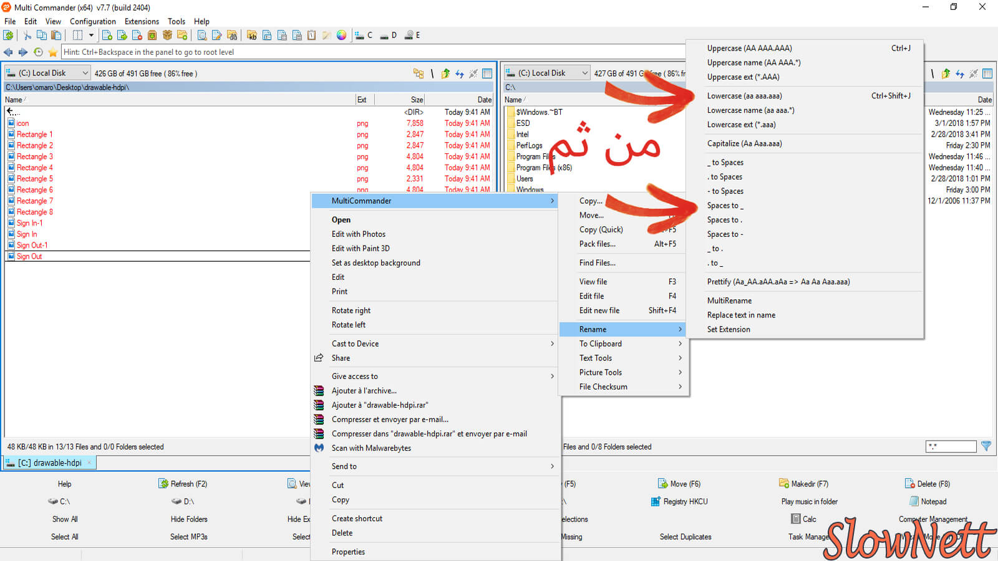
Task: Select the 'Rectangle 5' file row
Action: [249, 179]
